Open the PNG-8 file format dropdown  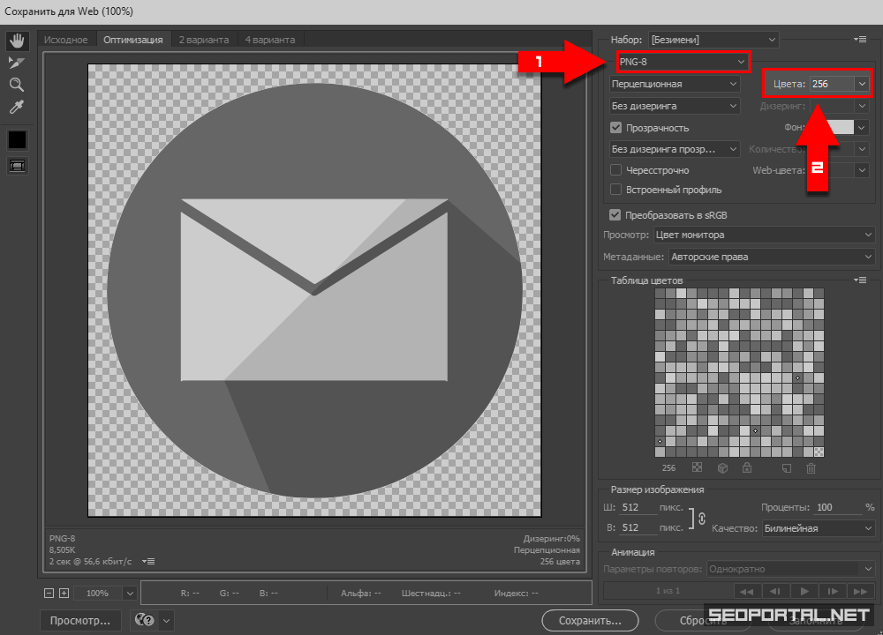[680, 62]
